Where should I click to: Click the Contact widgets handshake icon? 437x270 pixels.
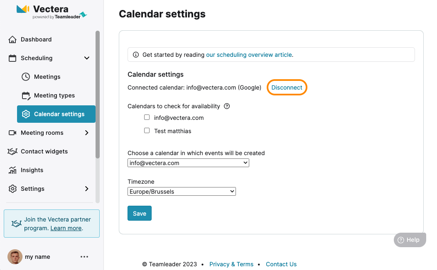tap(12, 151)
